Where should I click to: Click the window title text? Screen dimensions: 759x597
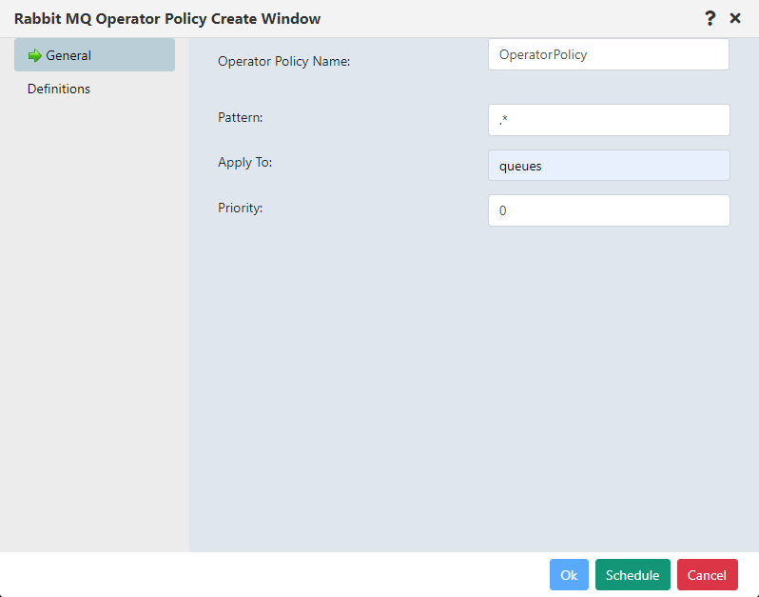(167, 19)
